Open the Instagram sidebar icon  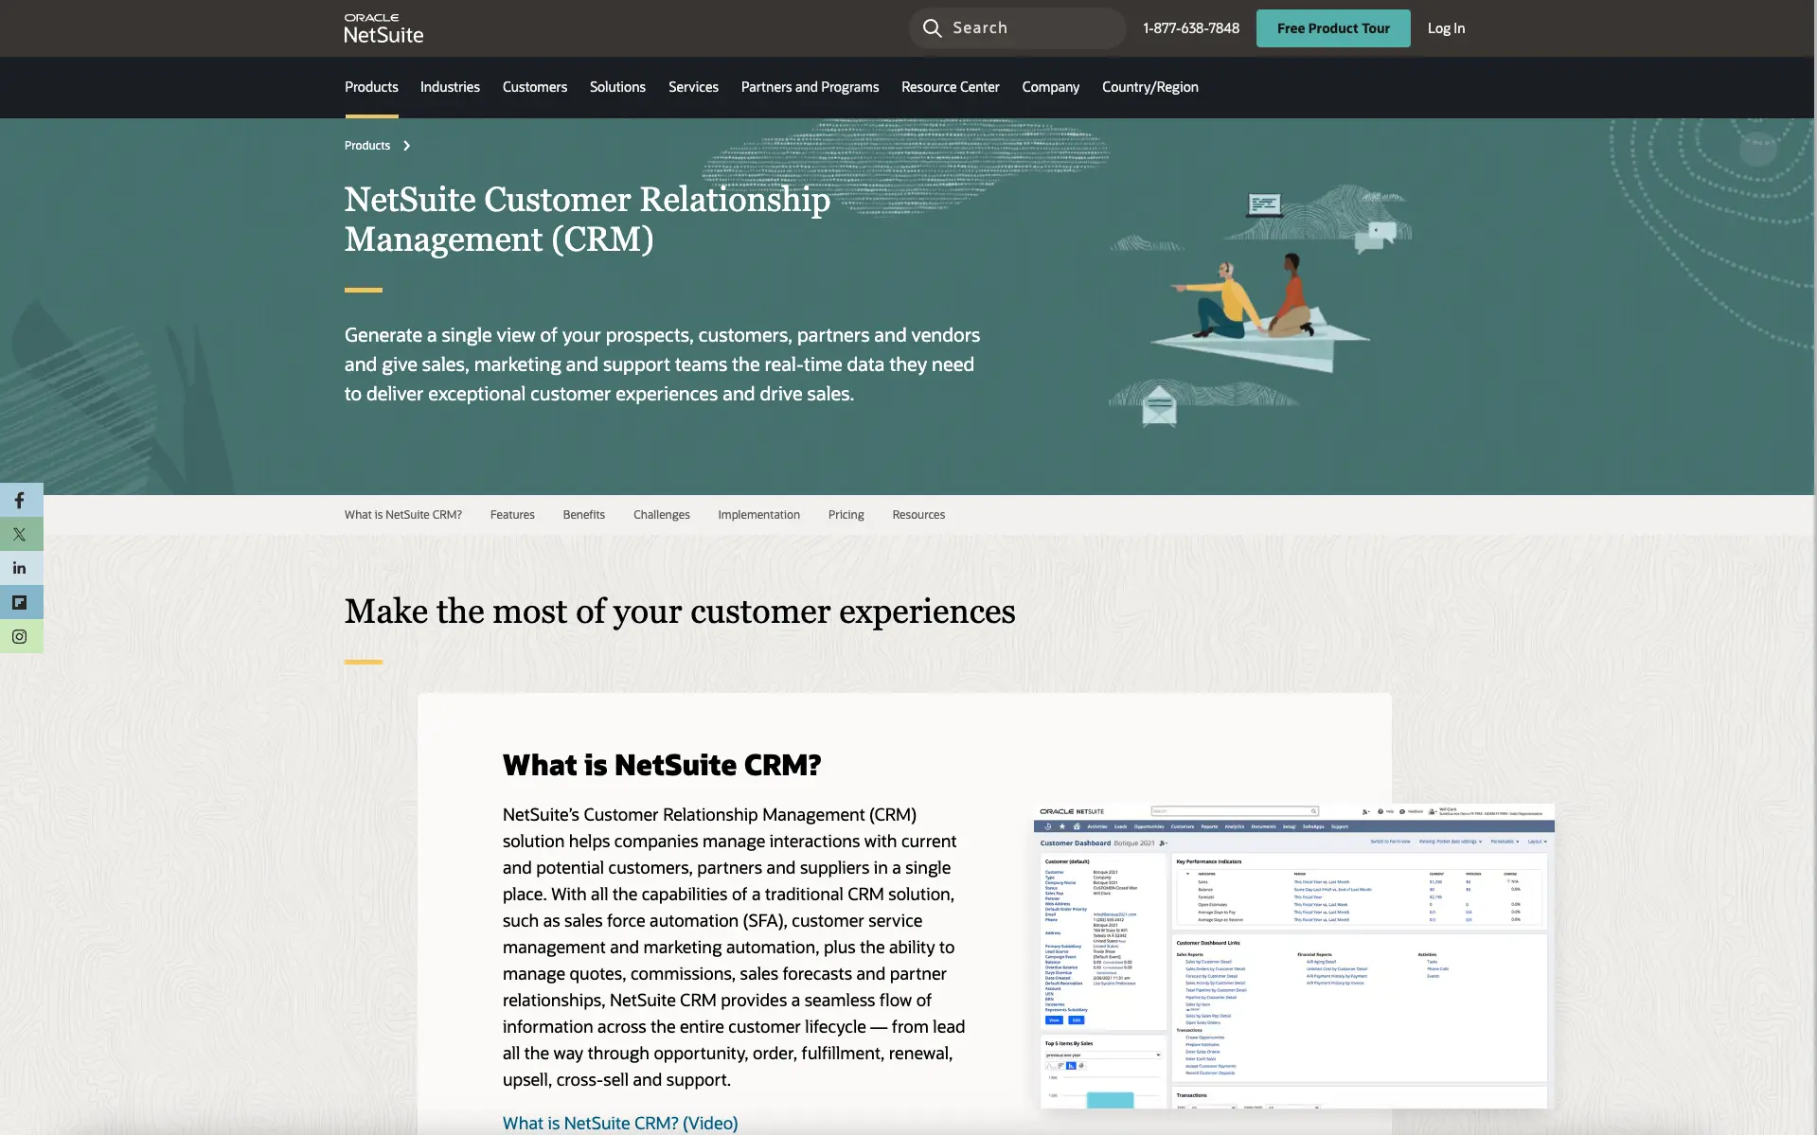click(20, 636)
